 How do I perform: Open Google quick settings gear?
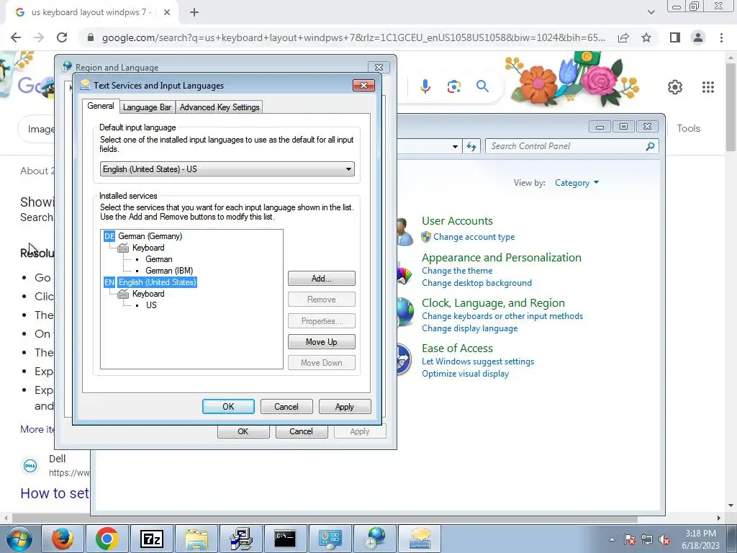[x=675, y=87]
